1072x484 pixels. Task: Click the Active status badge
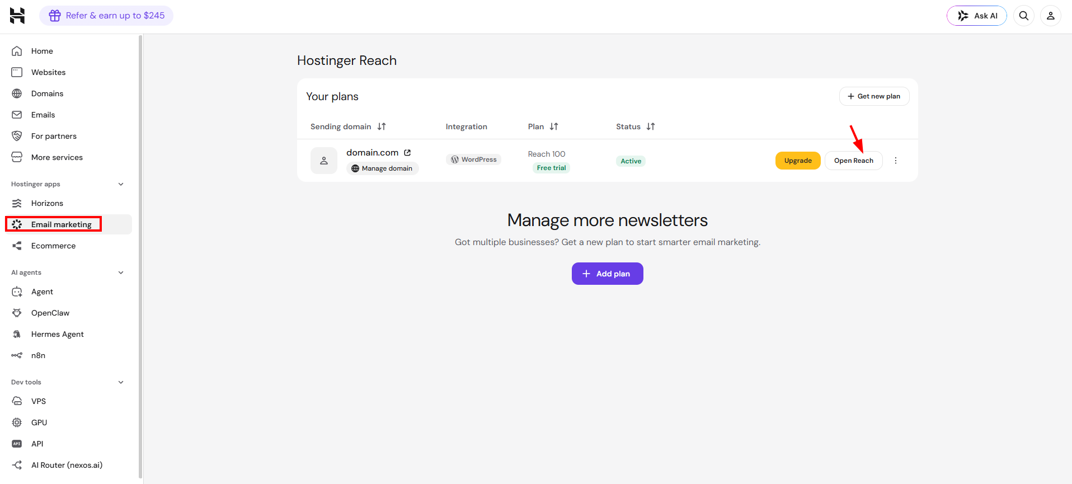[x=631, y=161]
